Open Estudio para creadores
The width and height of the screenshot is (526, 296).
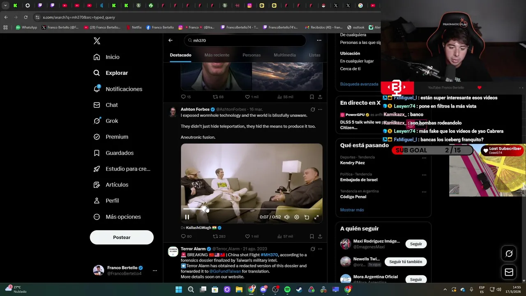pyautogui.click(x=122, y=169)
